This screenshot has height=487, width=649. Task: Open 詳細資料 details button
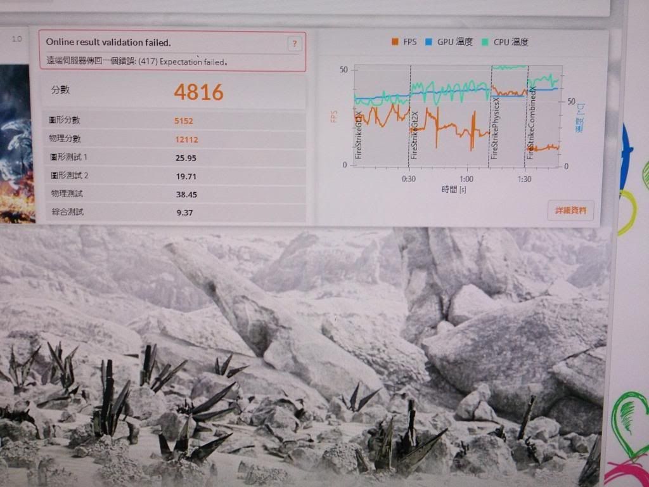pos(570,210)
